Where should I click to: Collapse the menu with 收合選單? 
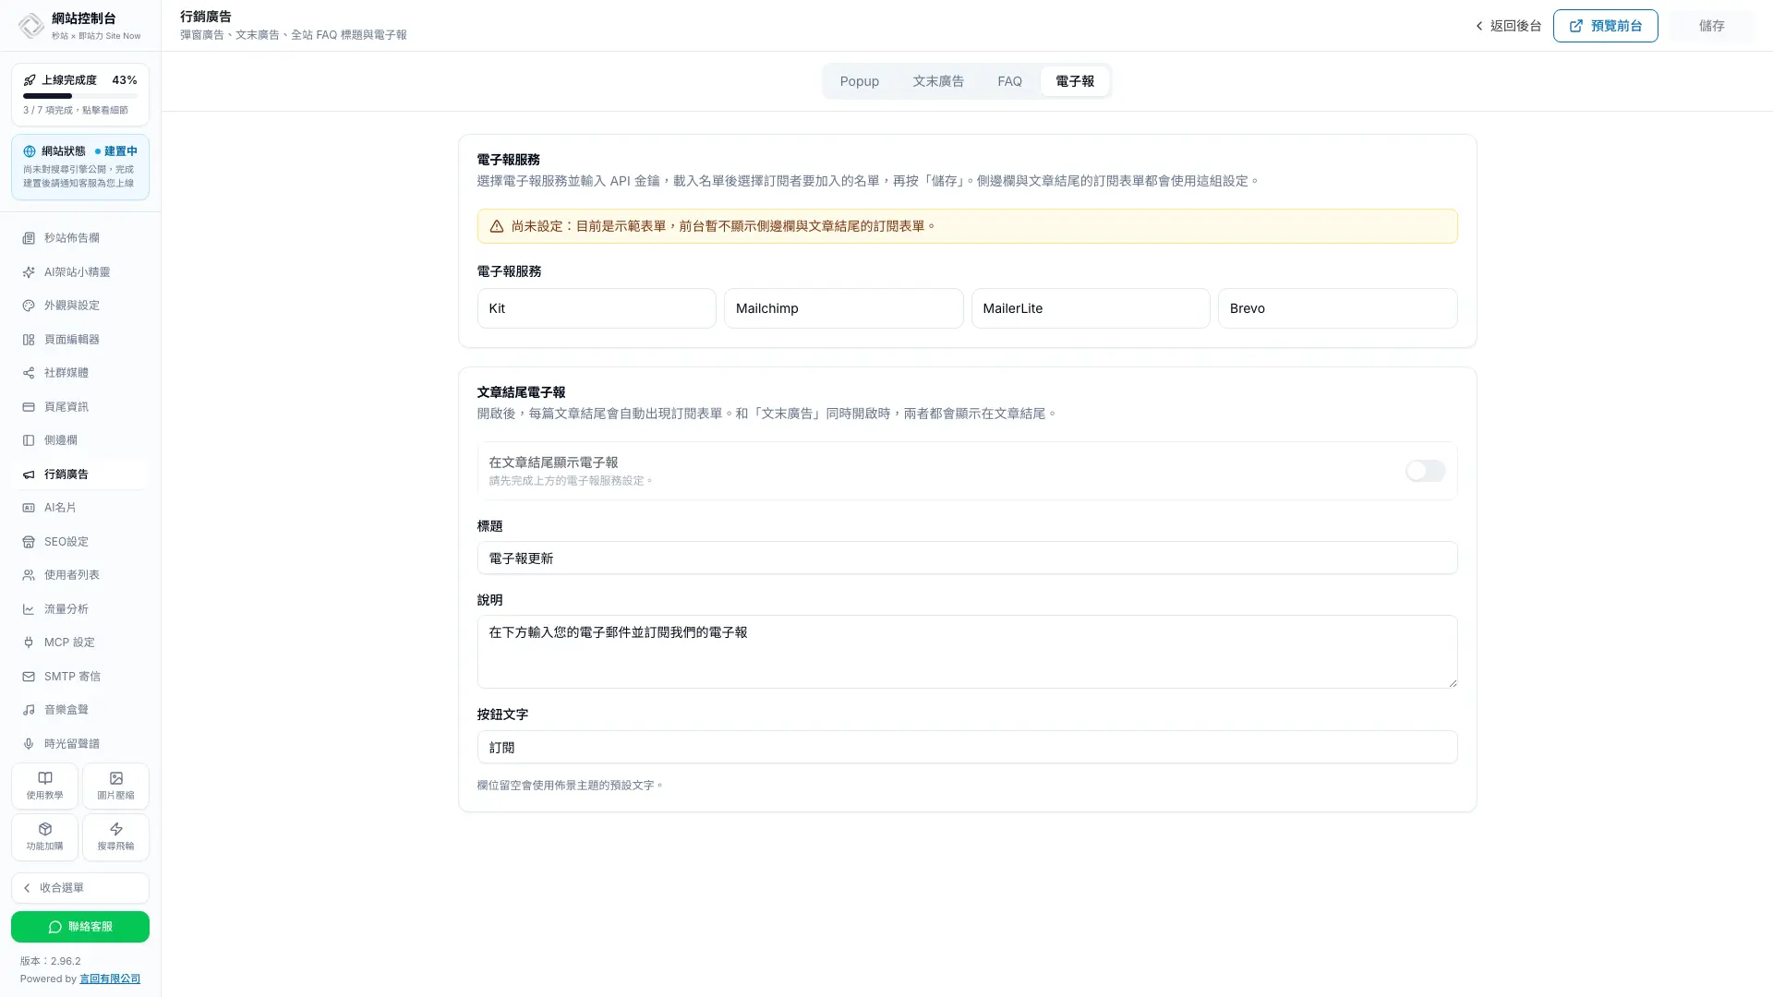[x=80, y=888]
